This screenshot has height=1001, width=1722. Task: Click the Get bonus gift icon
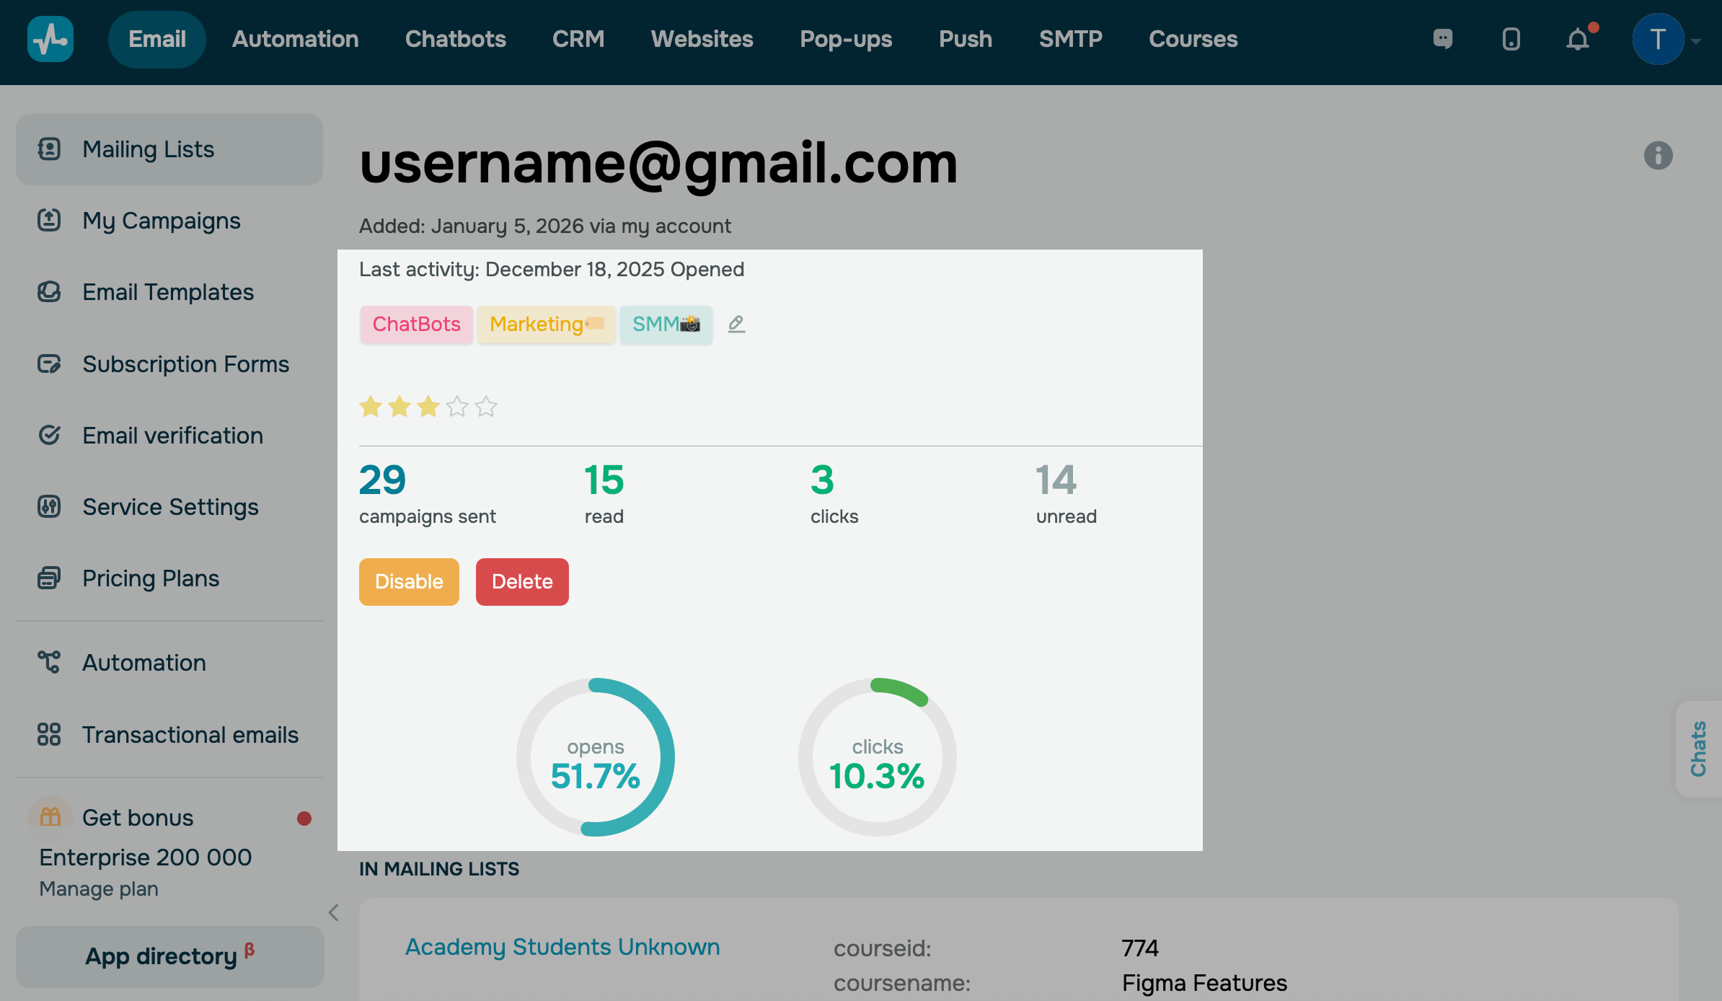[50, 817]
